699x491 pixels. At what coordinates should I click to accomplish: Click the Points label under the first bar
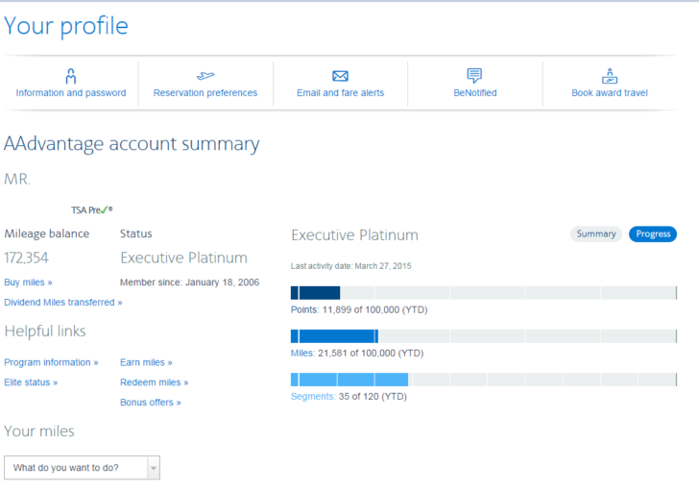(x=304, y=309)
